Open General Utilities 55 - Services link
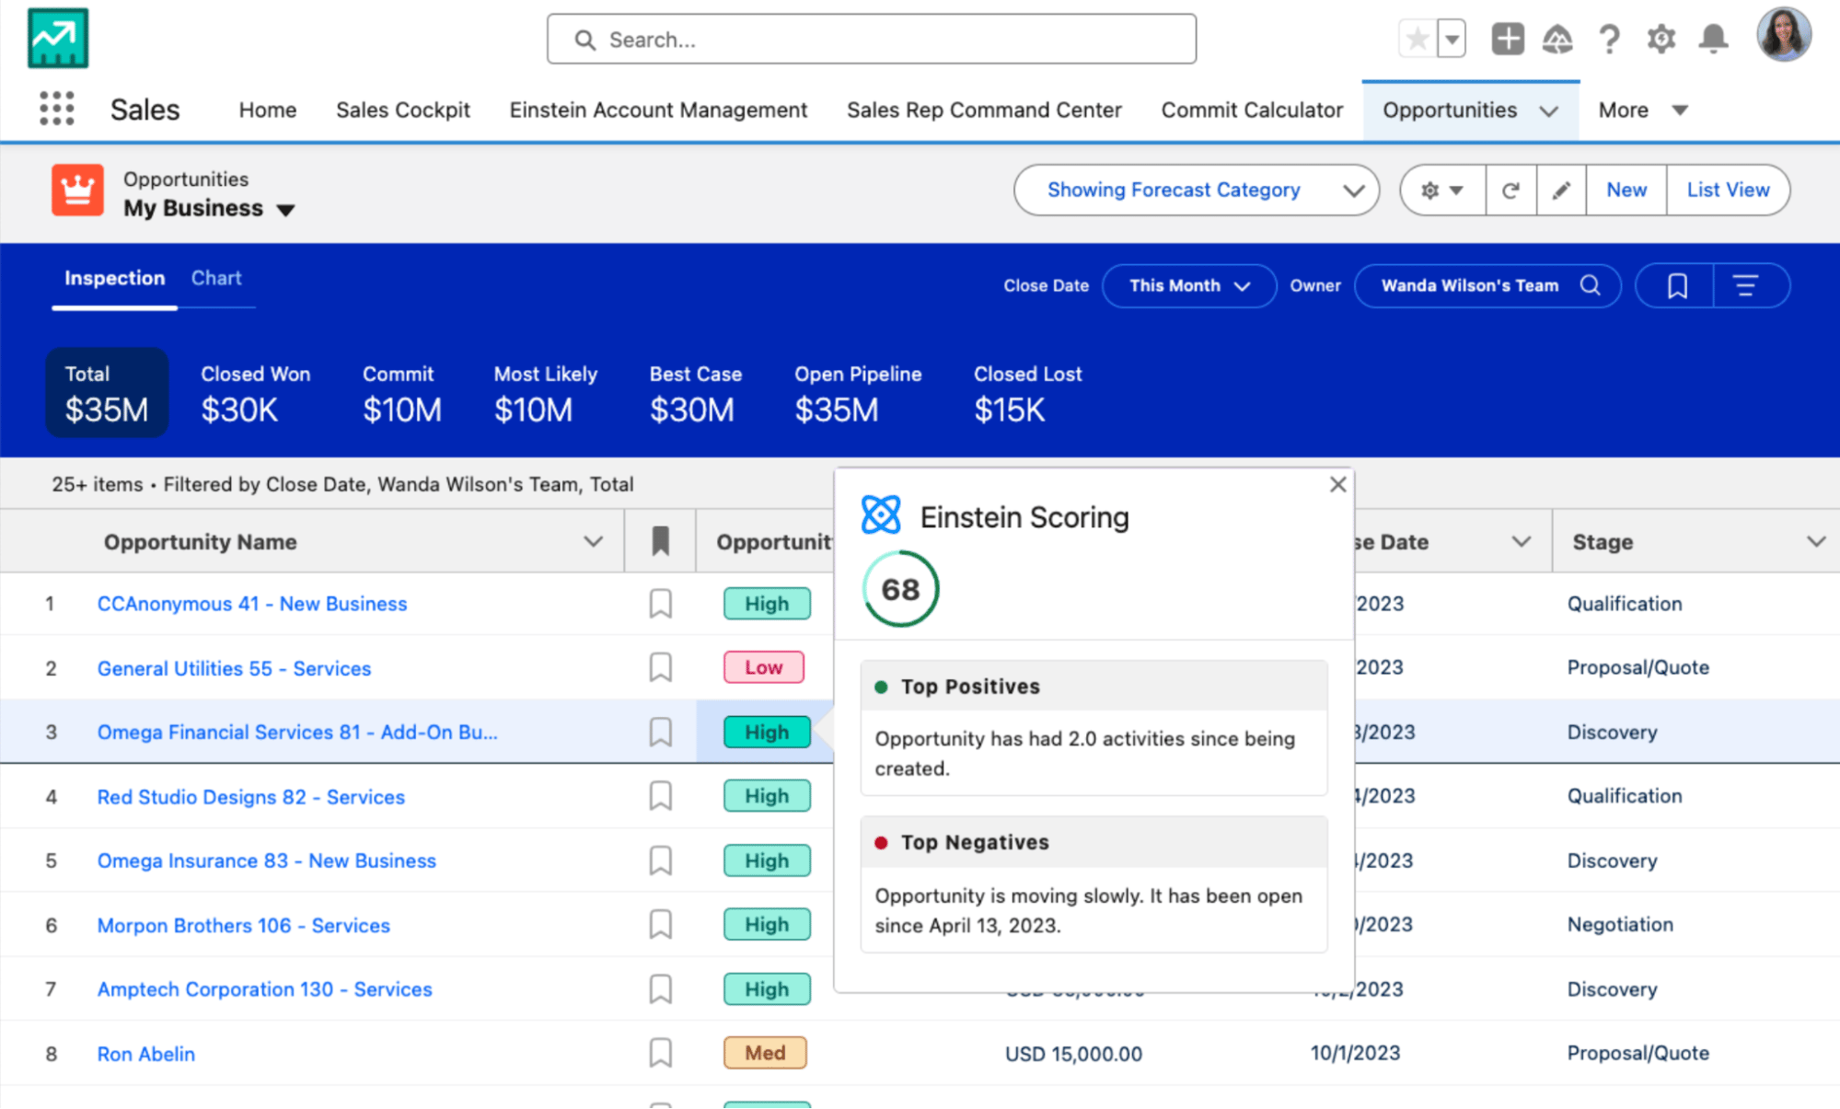The width and height of the screenshot is (1840, 1109). point(234,668)
